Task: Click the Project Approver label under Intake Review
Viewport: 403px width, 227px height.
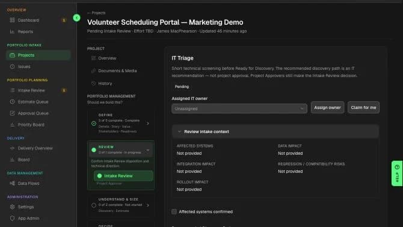Action: 109,184
